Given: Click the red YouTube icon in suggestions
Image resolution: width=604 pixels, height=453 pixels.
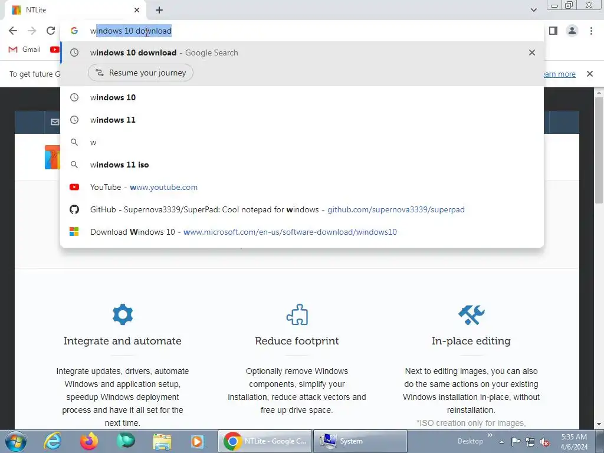Looking at the screenshot, I should pos(74,187).
